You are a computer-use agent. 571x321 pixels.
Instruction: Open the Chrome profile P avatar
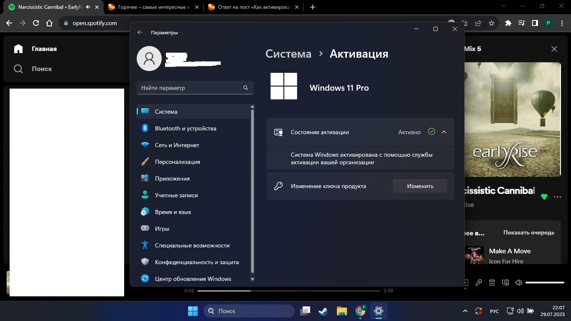pyautogui.click(x=548, y=23)
